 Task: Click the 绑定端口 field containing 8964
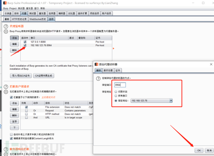120,85
